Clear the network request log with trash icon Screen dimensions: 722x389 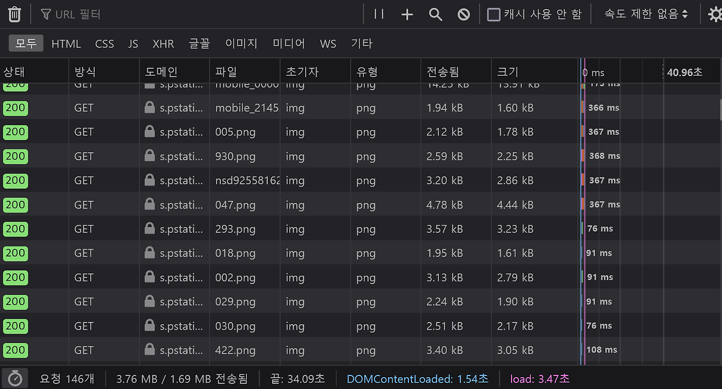pos(14,14)
